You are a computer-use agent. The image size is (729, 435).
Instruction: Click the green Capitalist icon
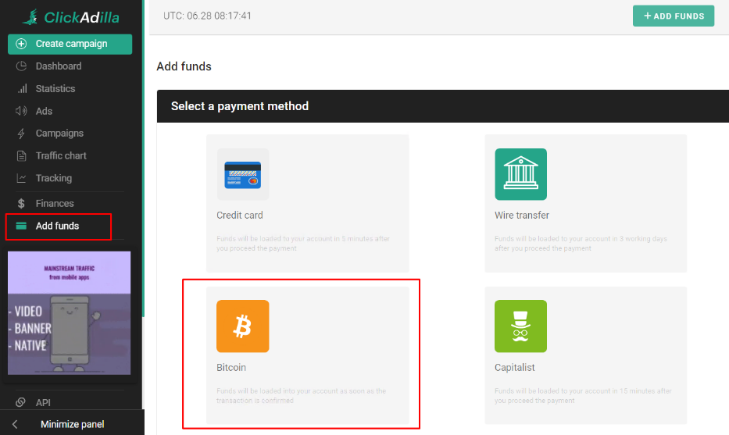pos(520,326)
